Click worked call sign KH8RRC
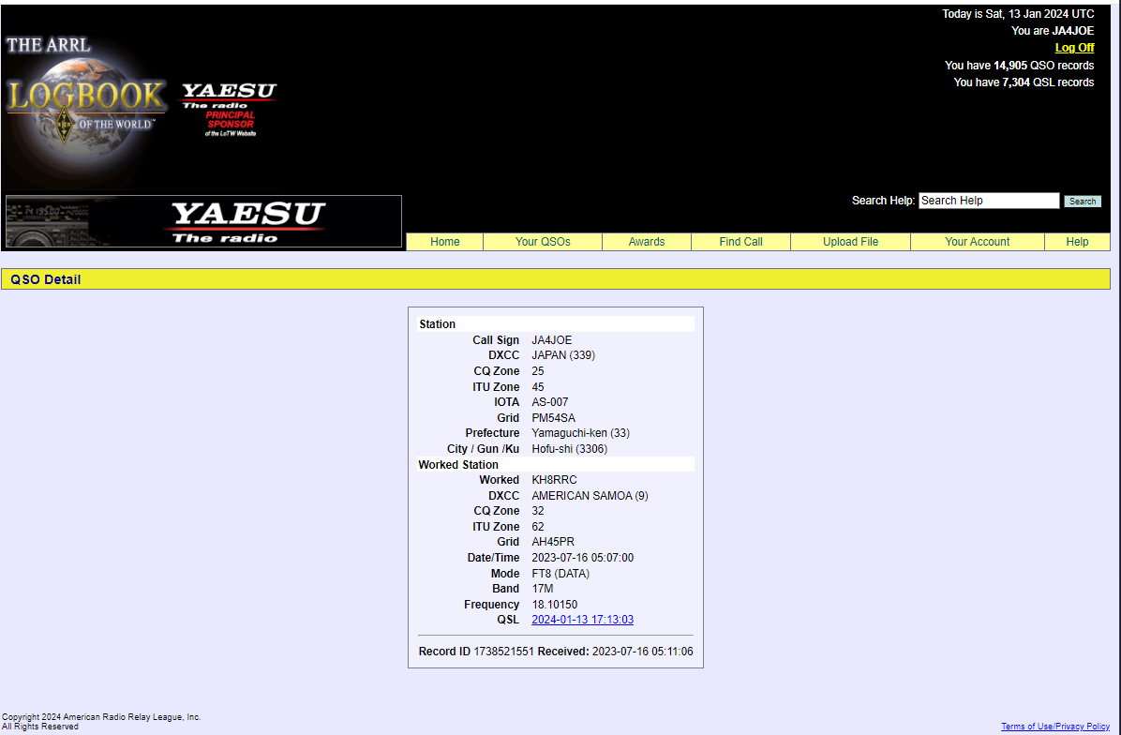Viewport: 1121px width, 735px height. [554, 480]
